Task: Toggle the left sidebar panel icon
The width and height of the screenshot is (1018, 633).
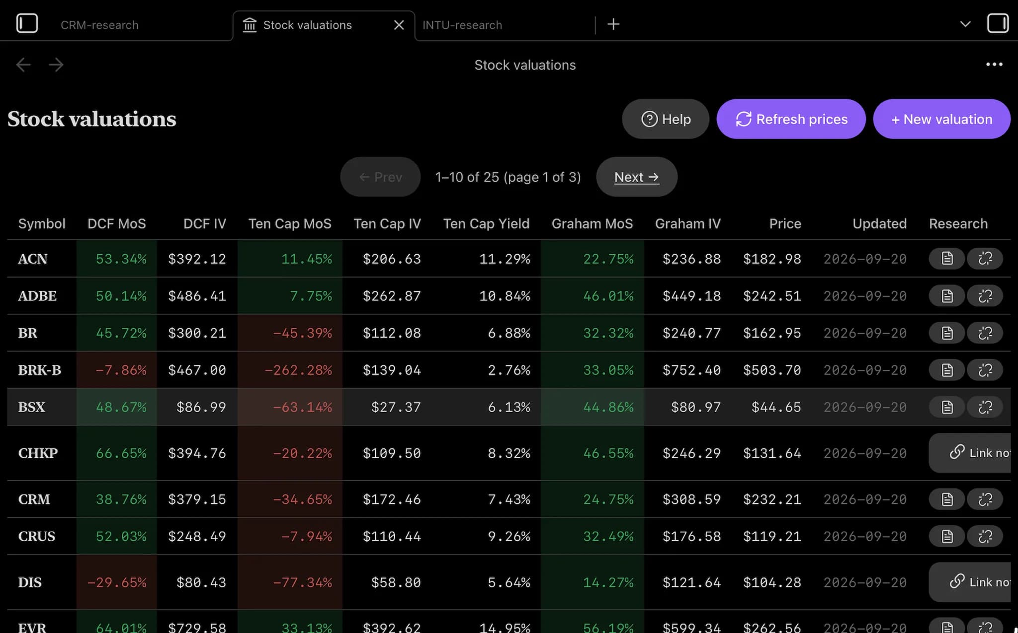Action: click(x=27, y=23)
